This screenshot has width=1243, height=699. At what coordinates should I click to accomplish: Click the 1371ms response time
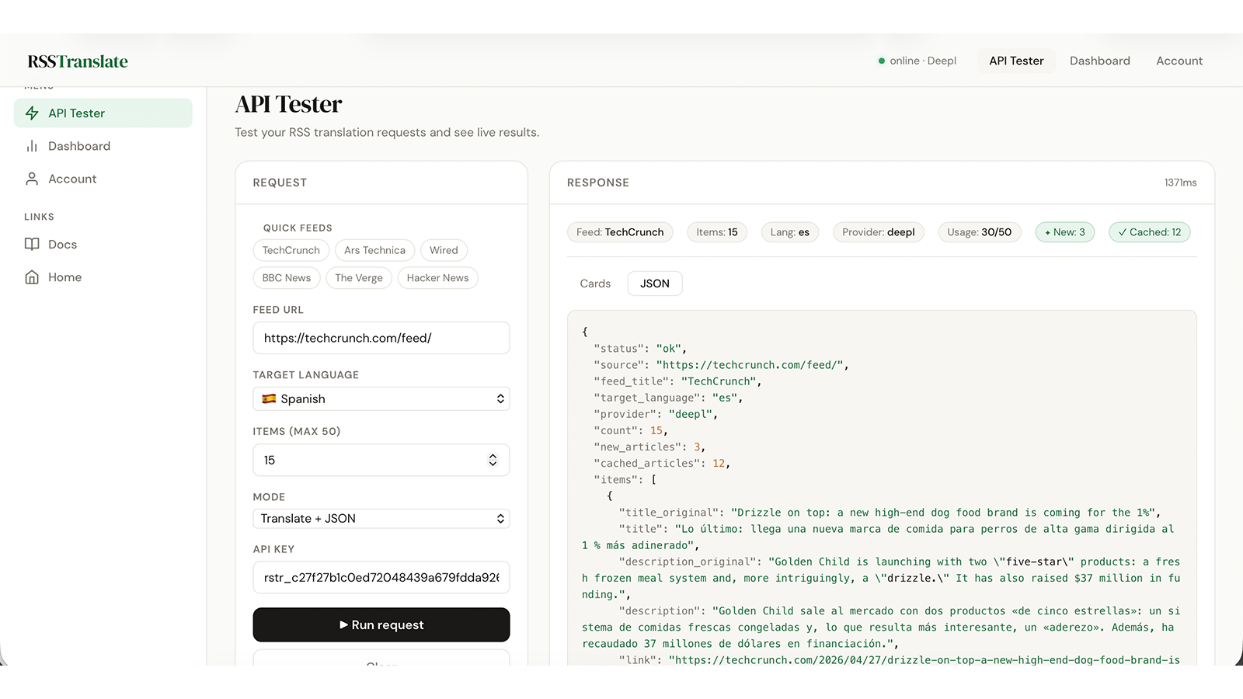(1180, 183)
